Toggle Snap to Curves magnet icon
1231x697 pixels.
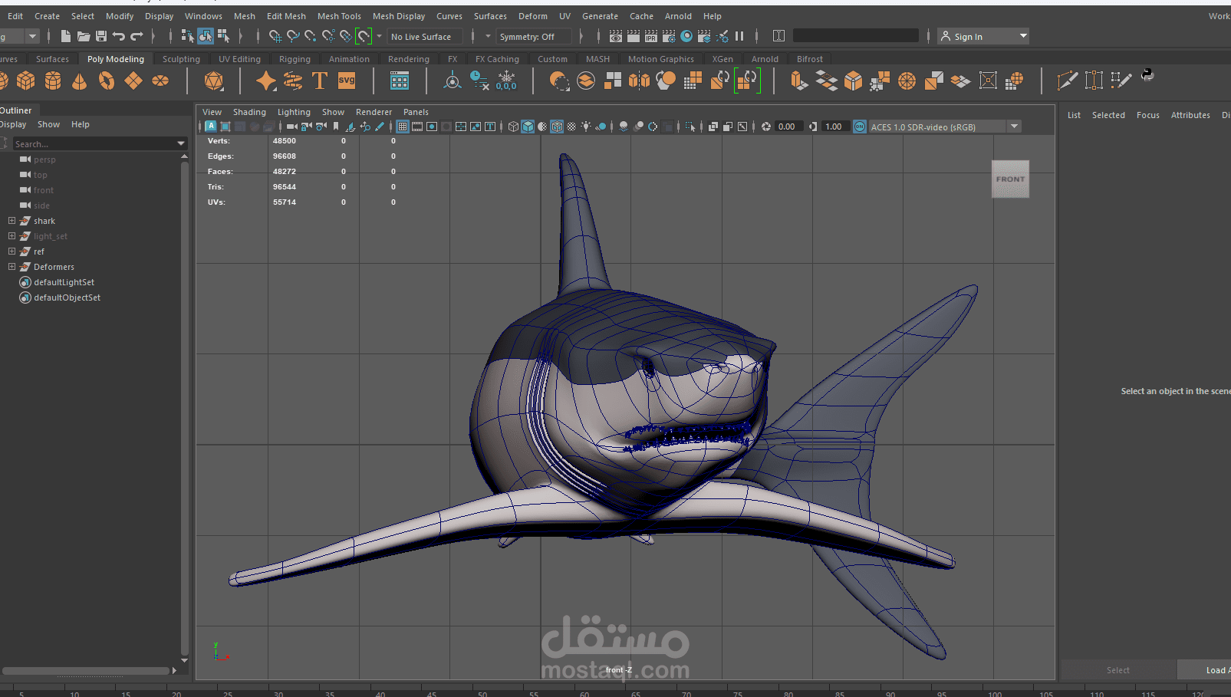[292, 36]
